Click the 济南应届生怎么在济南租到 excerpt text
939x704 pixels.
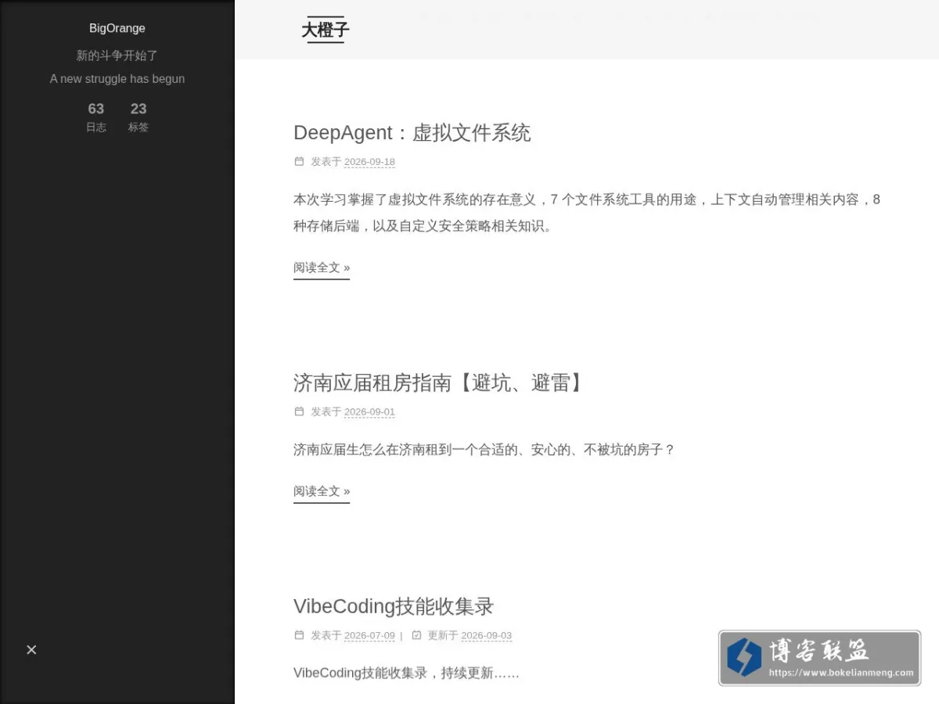[x=484, y=450]
